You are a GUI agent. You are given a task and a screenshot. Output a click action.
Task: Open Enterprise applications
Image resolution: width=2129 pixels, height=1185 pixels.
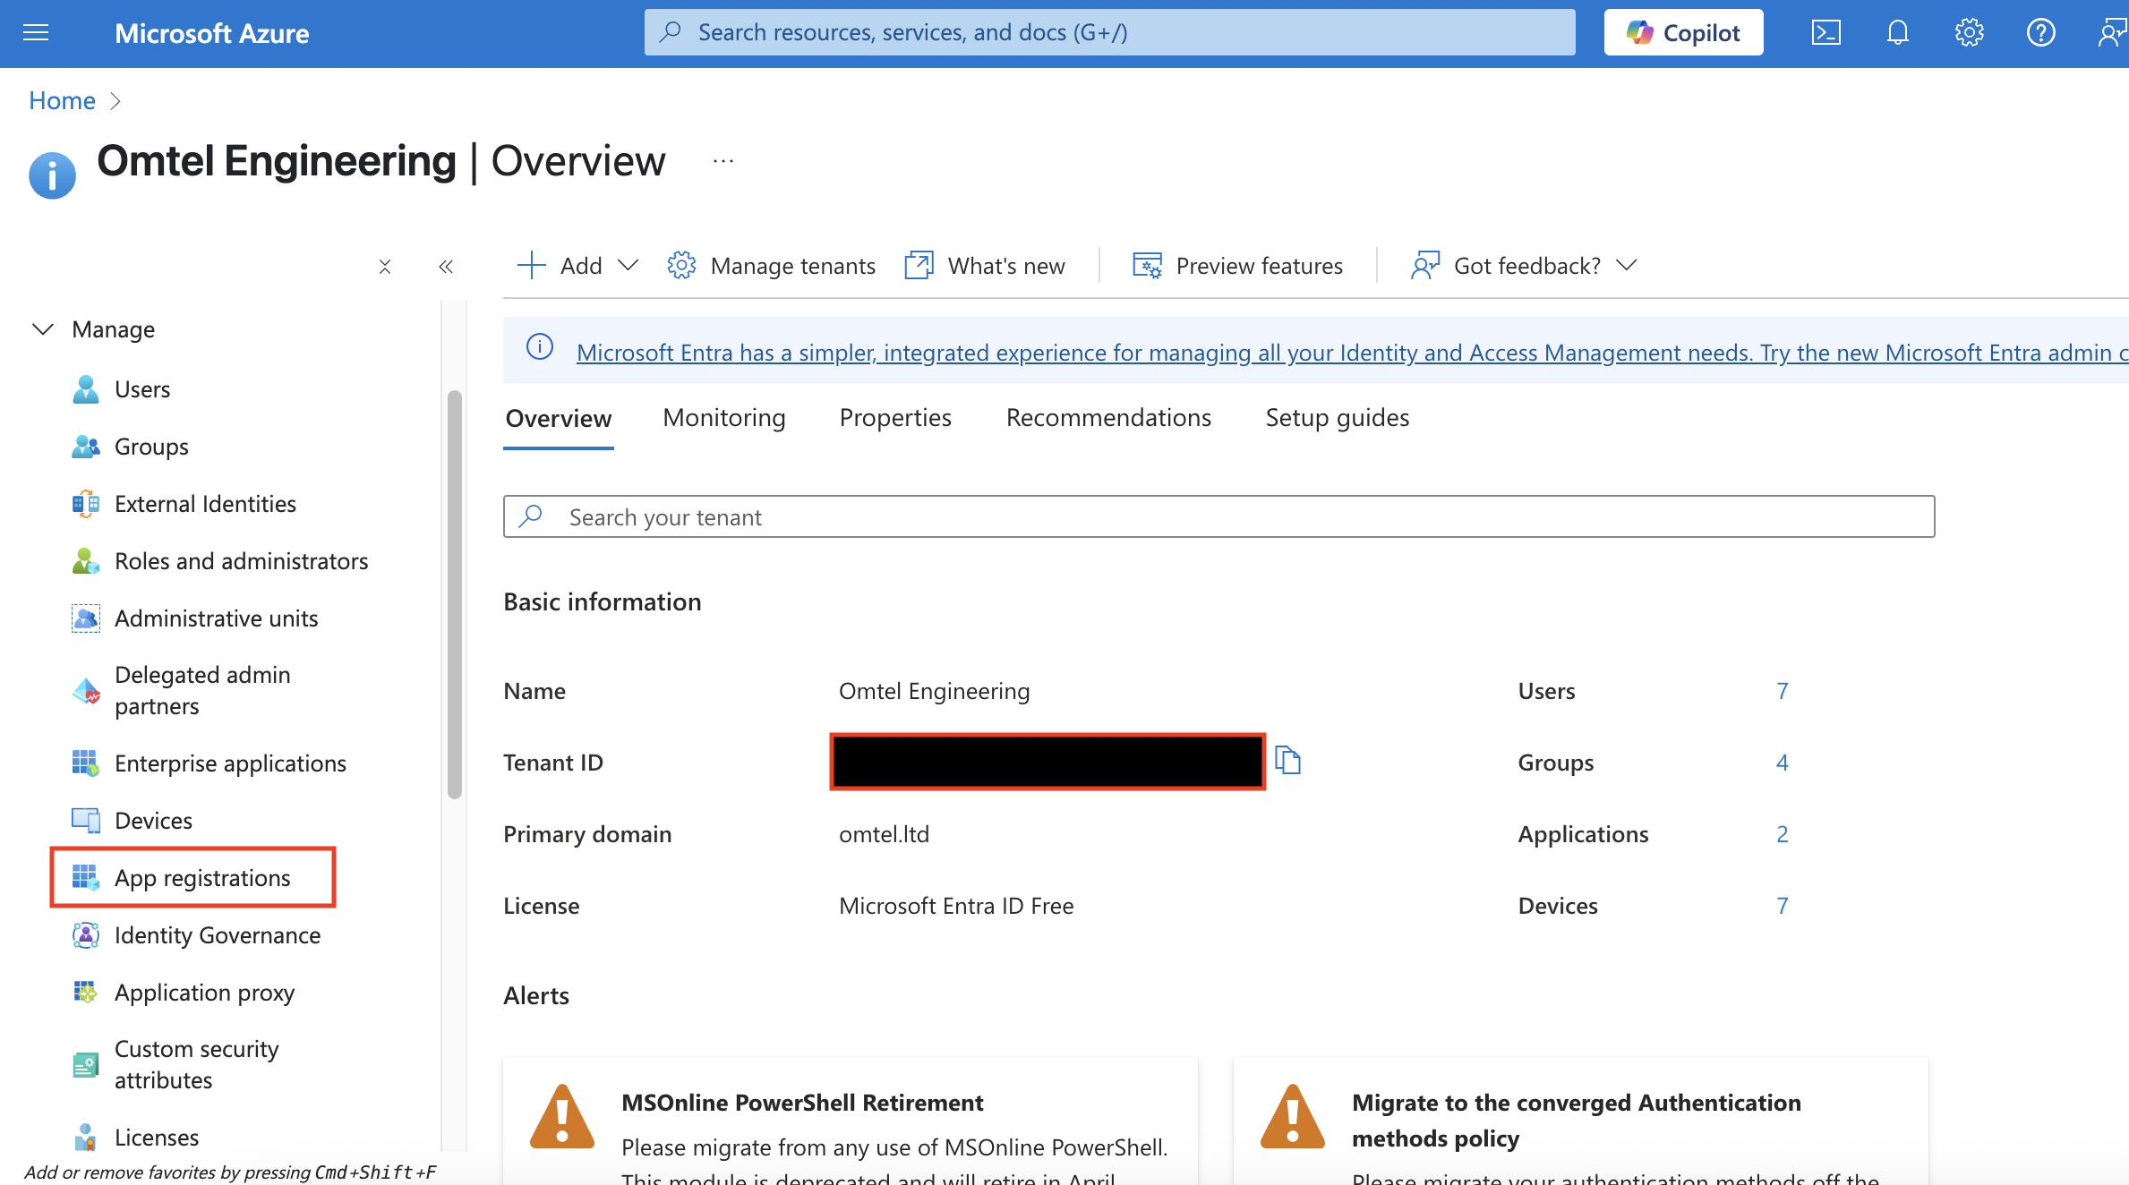pos(230,763)
